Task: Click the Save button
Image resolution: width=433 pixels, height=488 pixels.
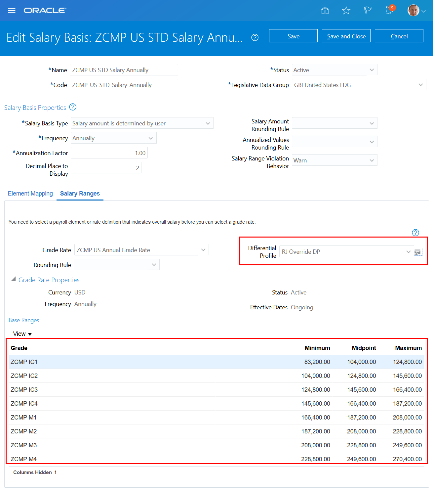Action: pyautogui.click(x=293, y=36)
